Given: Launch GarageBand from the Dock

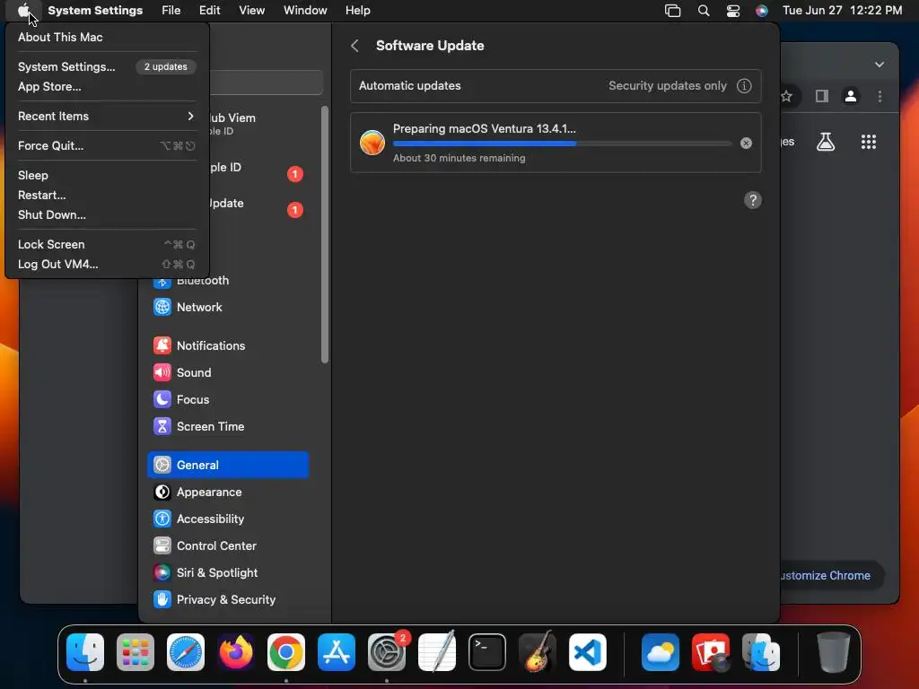Looking at the screenshot, I should [537, 652].
